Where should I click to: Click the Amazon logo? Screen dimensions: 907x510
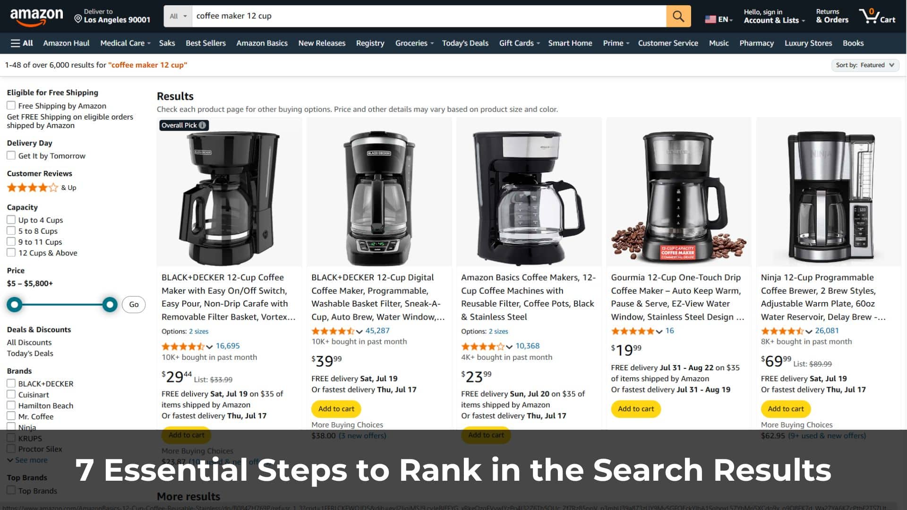click(x=36, y=16)
